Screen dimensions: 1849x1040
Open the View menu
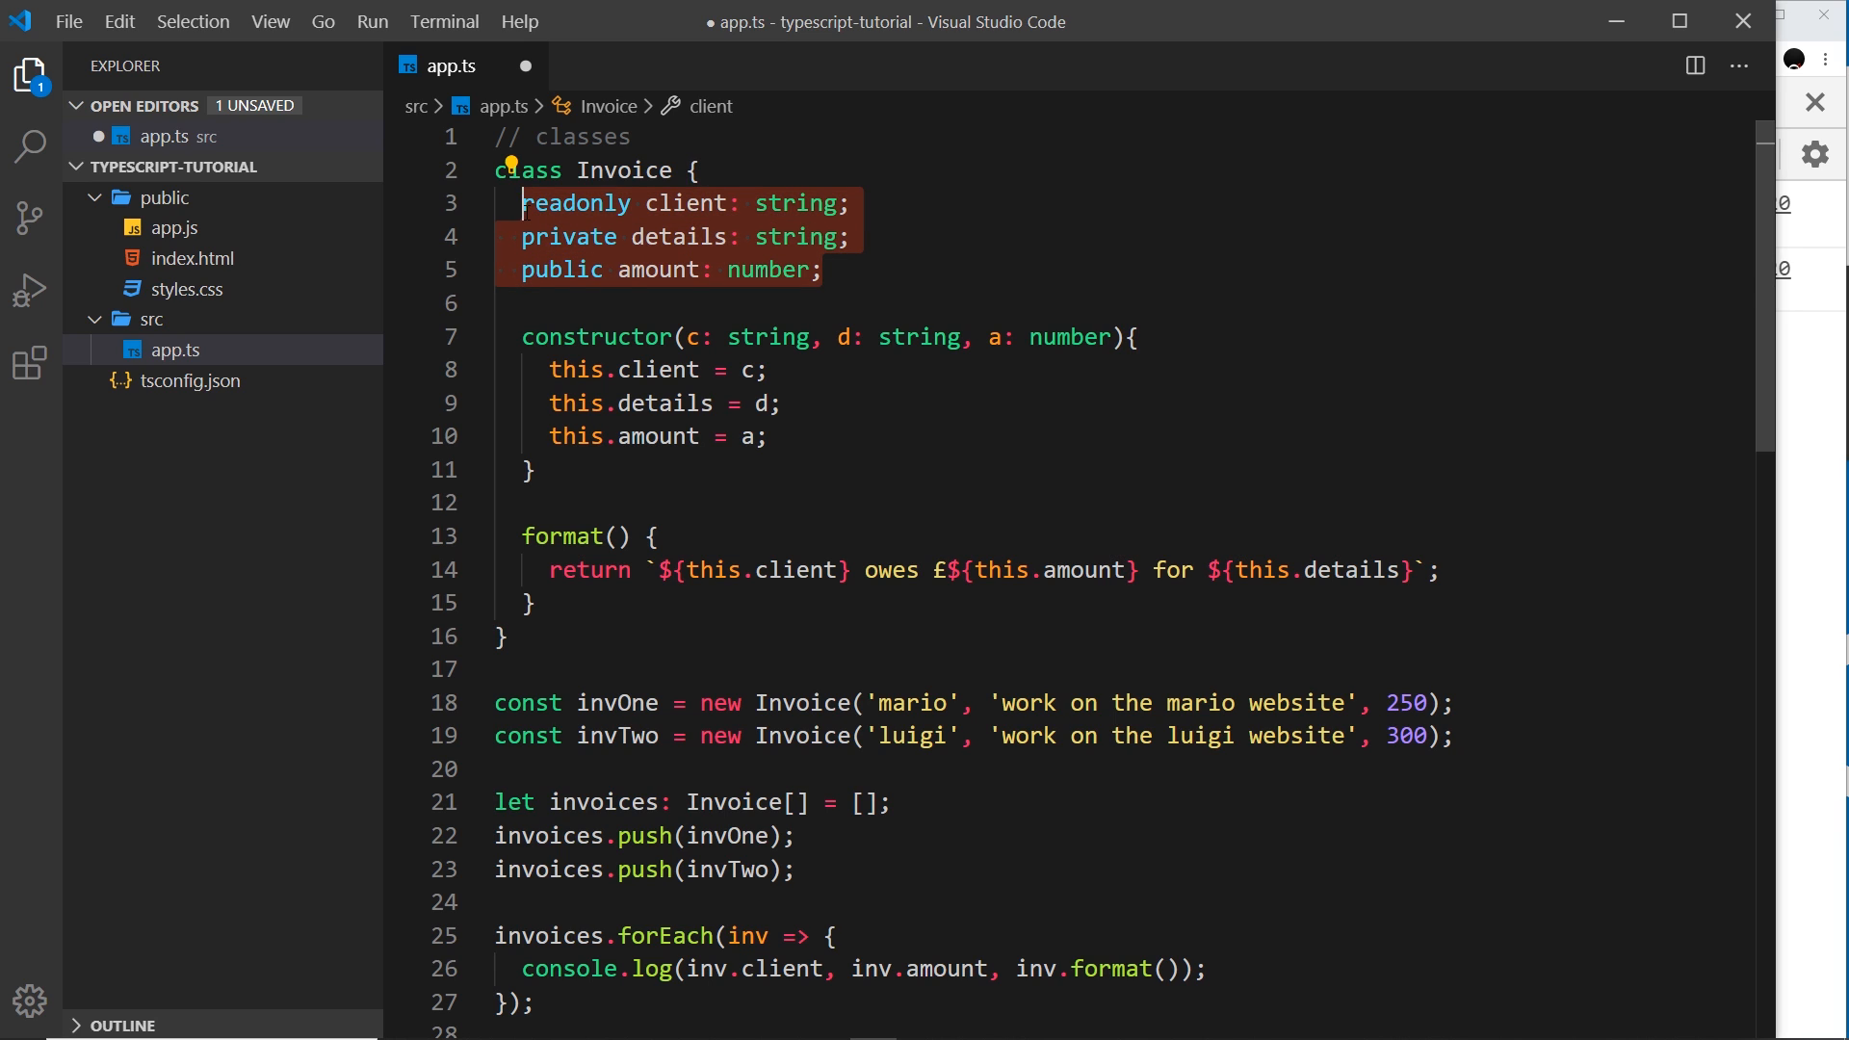(271, 21)
